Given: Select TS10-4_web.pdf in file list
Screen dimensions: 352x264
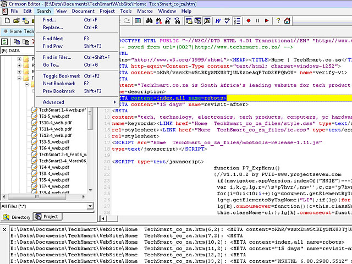Looking at the screenshot, I should point(55,122).
